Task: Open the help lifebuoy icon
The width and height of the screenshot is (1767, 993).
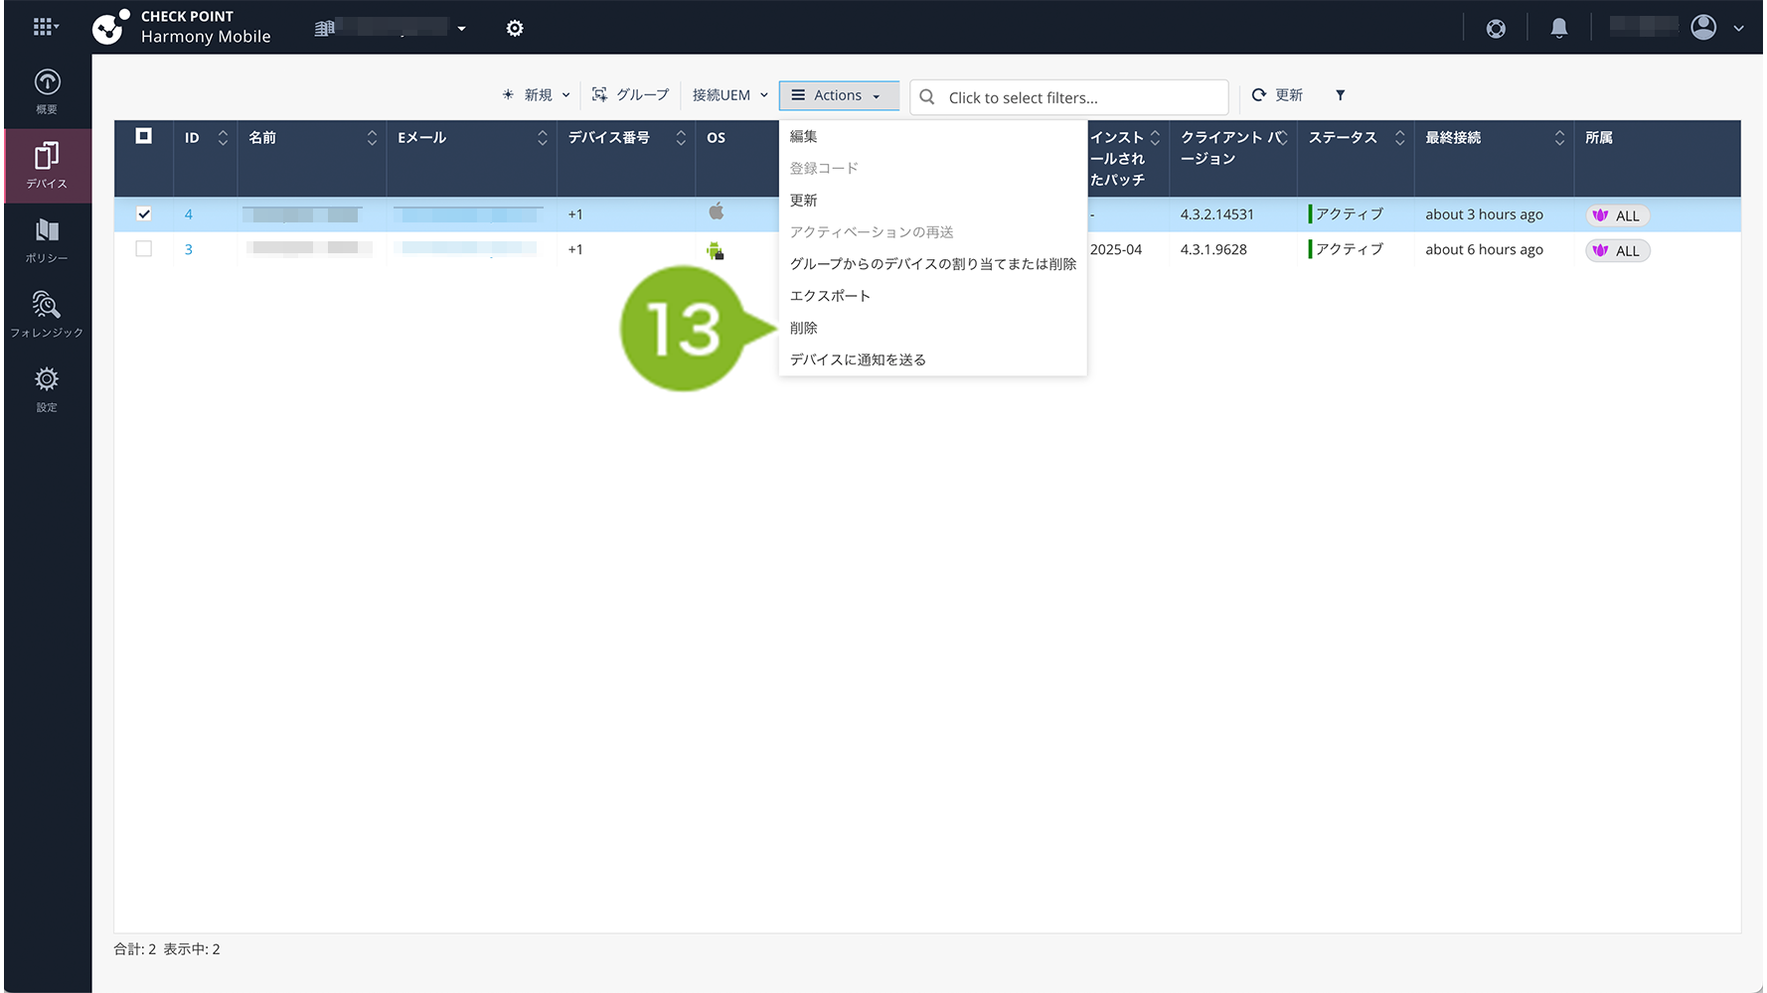Action: pos(1496,28)
